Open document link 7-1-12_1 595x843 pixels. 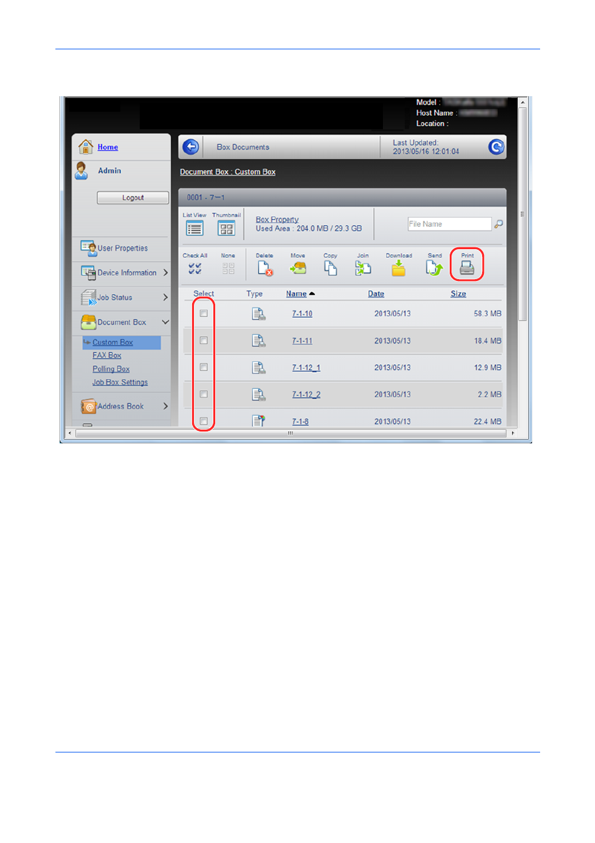pos(306,368)
